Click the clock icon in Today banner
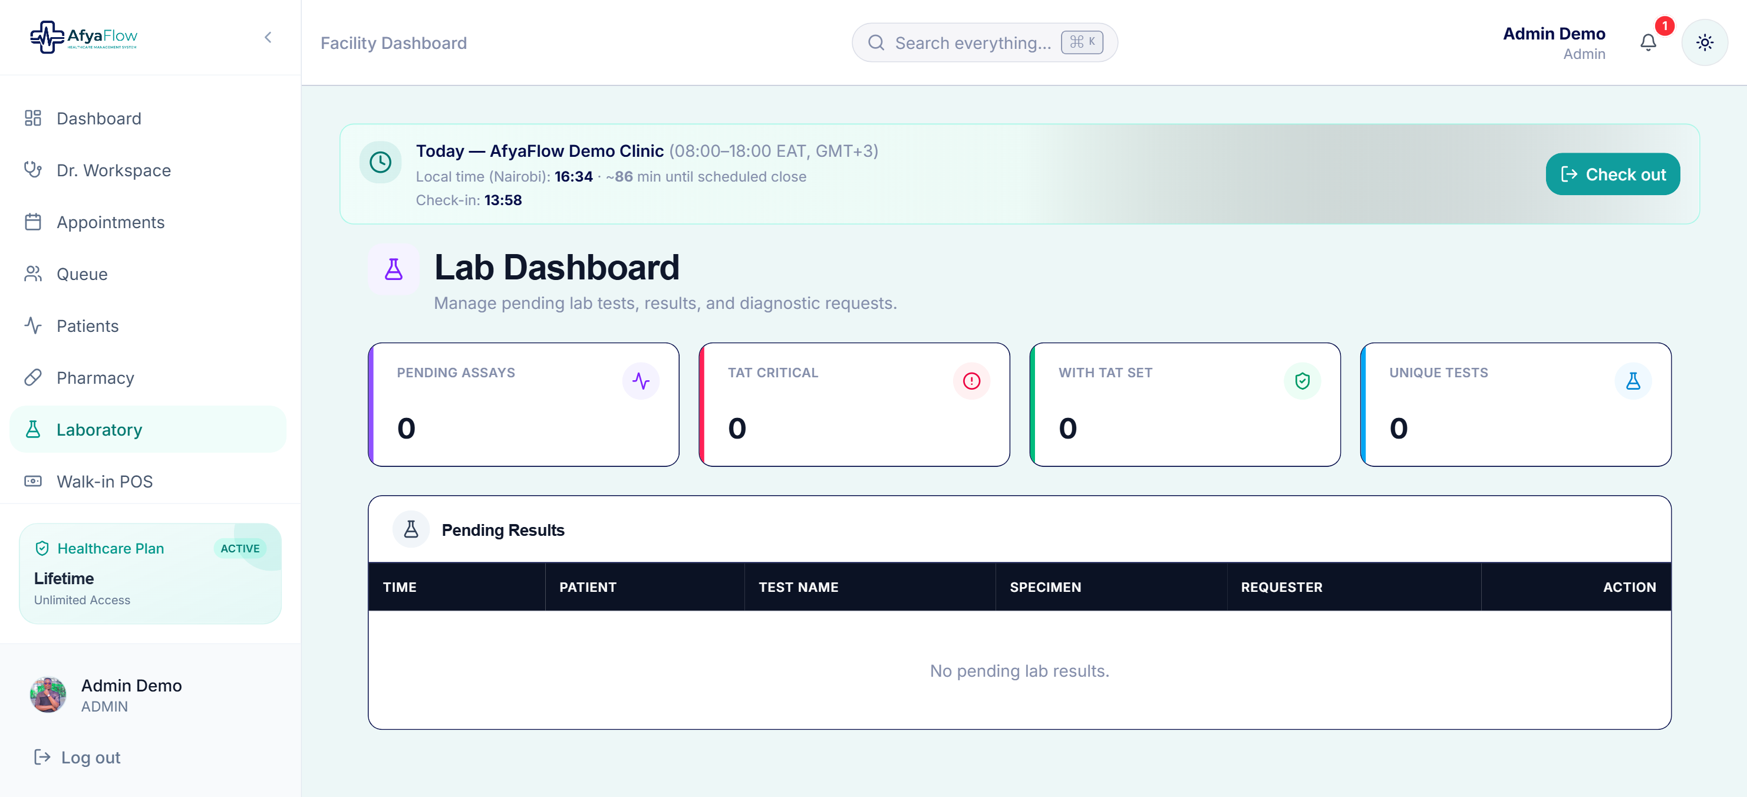 point(380,162)
